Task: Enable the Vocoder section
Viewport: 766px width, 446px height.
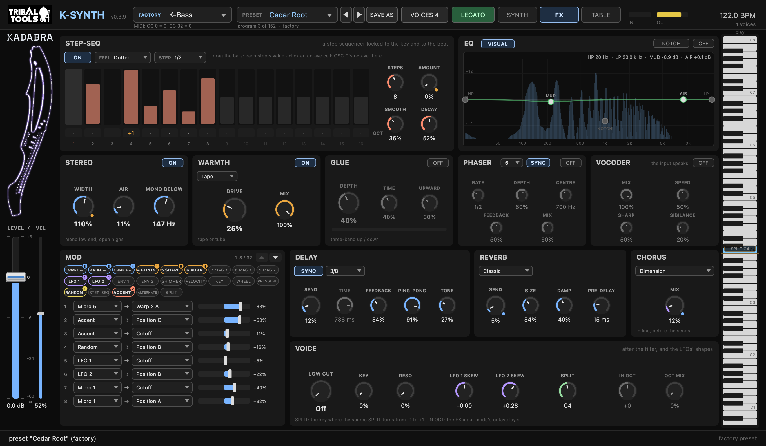Action: tap(703, 163)
